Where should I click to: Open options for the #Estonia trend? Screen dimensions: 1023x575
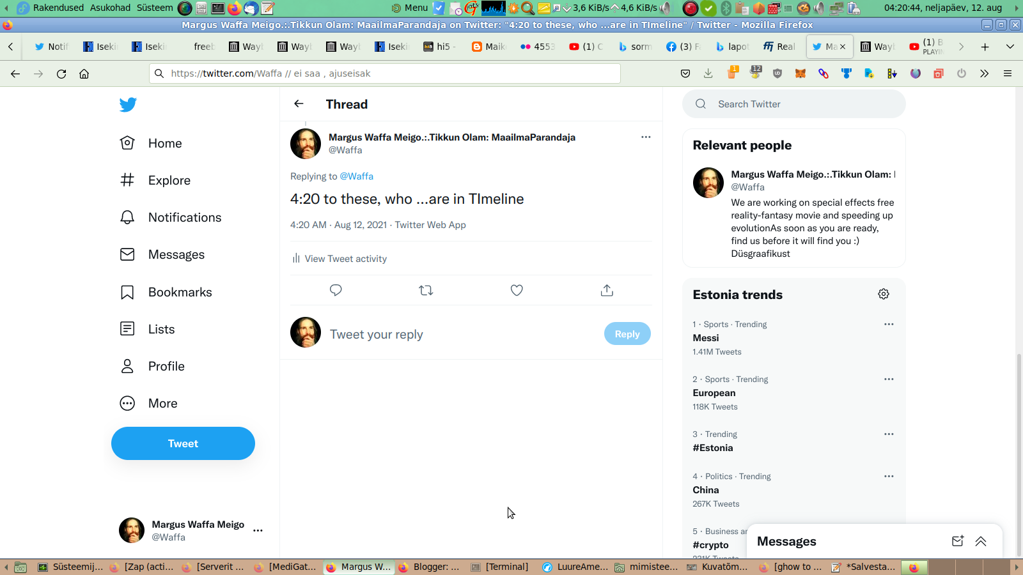click(x=889, y=434)
